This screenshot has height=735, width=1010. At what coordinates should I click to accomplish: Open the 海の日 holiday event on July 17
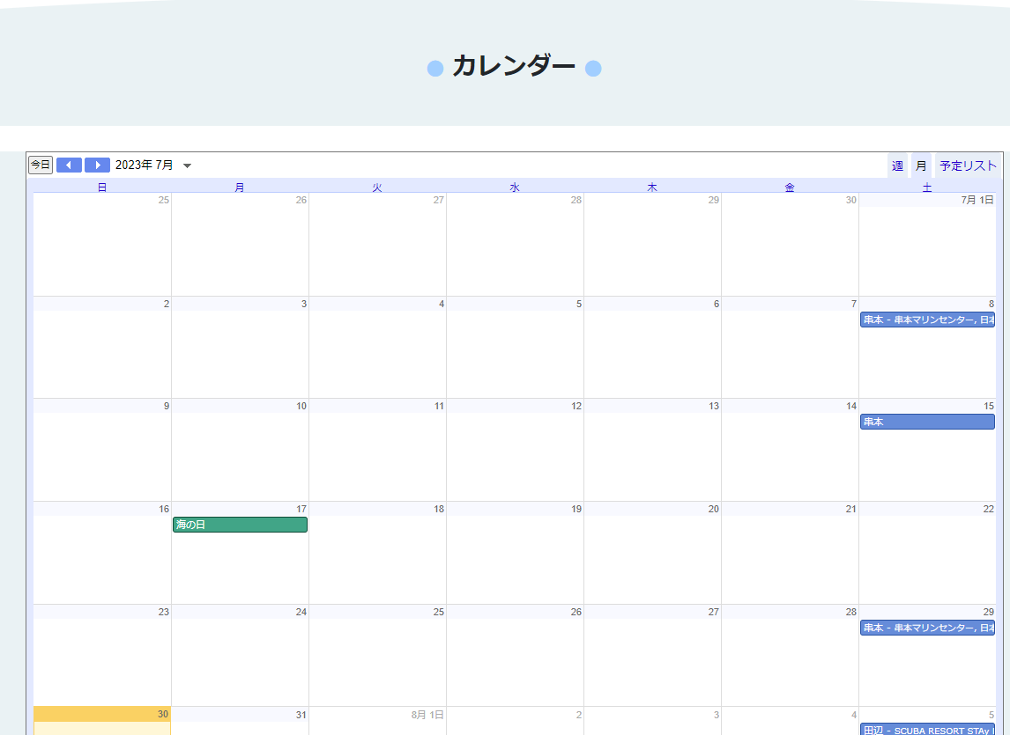point(240,525)
